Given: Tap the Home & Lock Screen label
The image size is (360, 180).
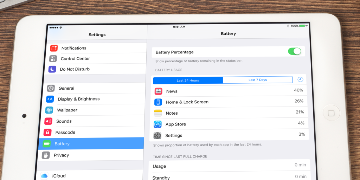Looking at the screenshot, I should click(x=187, y=102).
